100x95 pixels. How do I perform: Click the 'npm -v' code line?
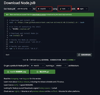(24, 49)
